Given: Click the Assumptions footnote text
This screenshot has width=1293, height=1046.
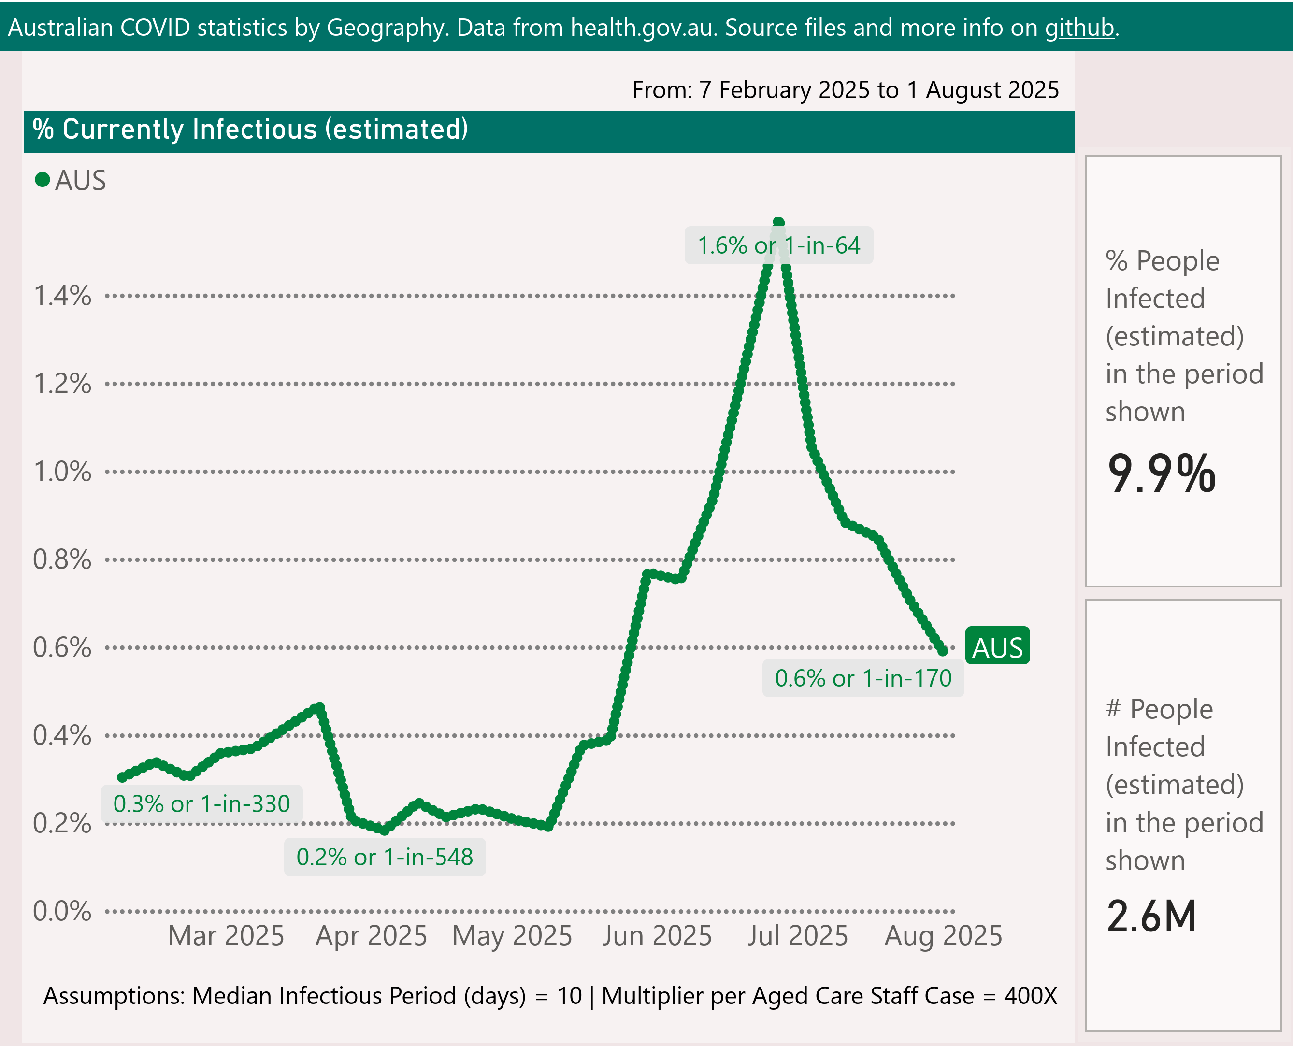Looking at the screenshot, I should point(550,995).
